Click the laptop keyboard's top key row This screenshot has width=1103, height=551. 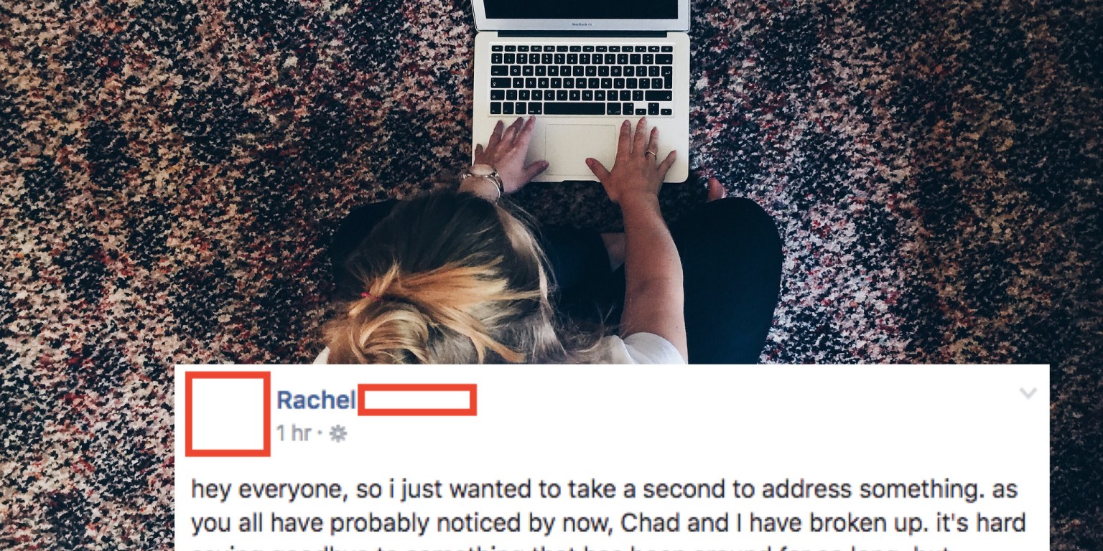581,49
